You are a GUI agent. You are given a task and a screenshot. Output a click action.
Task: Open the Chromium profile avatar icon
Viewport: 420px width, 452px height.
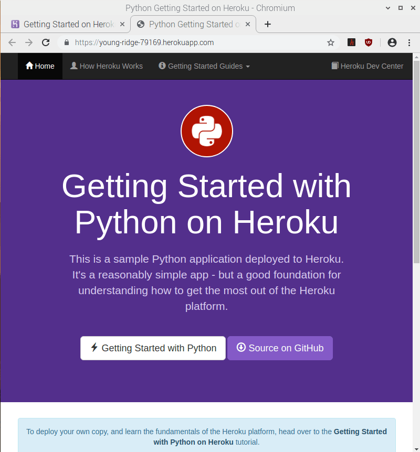point(392,42)
